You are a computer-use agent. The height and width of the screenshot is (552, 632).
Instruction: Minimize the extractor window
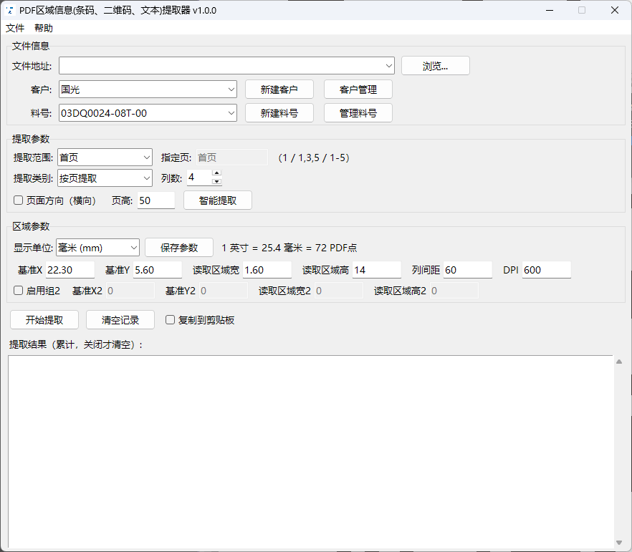point(549,10)
